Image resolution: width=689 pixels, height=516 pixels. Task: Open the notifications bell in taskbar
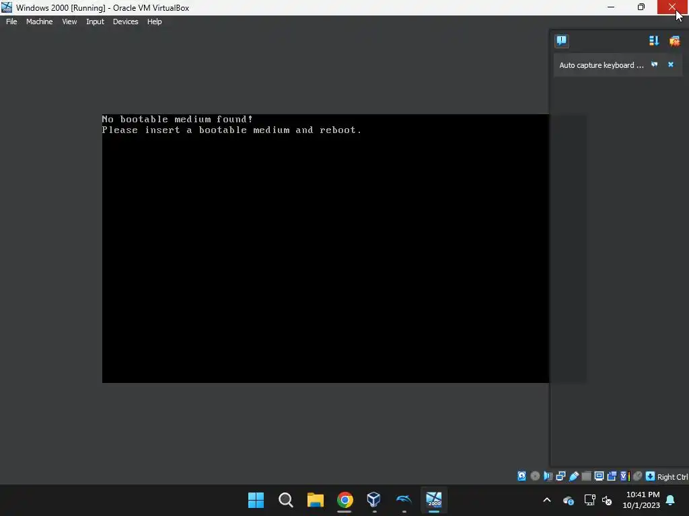coord(671,500)
